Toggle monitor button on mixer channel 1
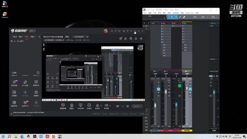Image resolution: width=247 pixels, height=139 pixels. click(x=158, y=89)
